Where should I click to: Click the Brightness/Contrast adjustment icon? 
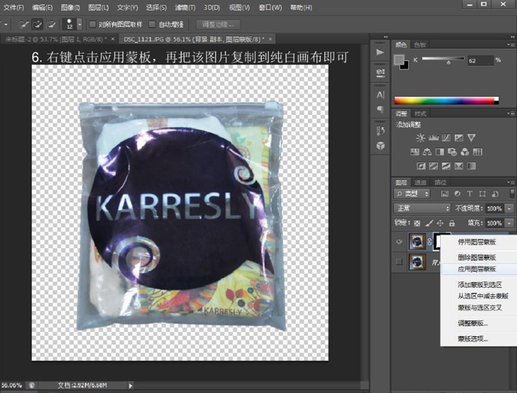[420, 137]
